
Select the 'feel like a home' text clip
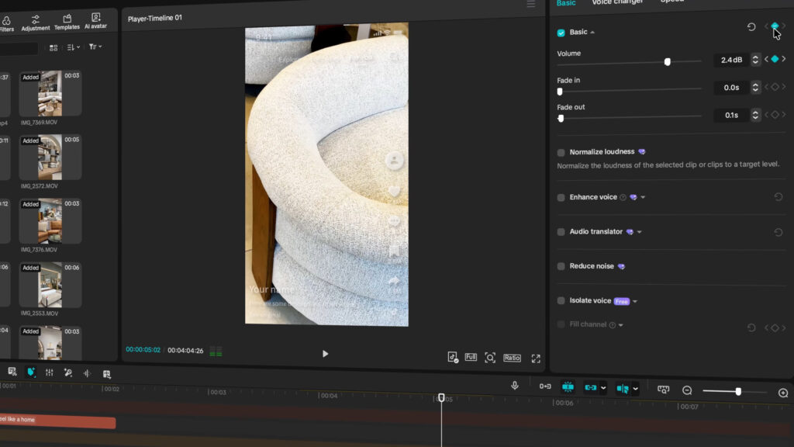(x=57, y=421)
